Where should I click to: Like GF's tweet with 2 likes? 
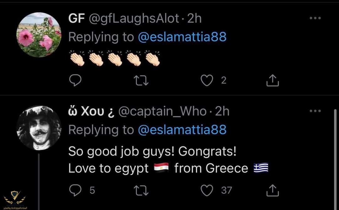click(x=207, y=81)
